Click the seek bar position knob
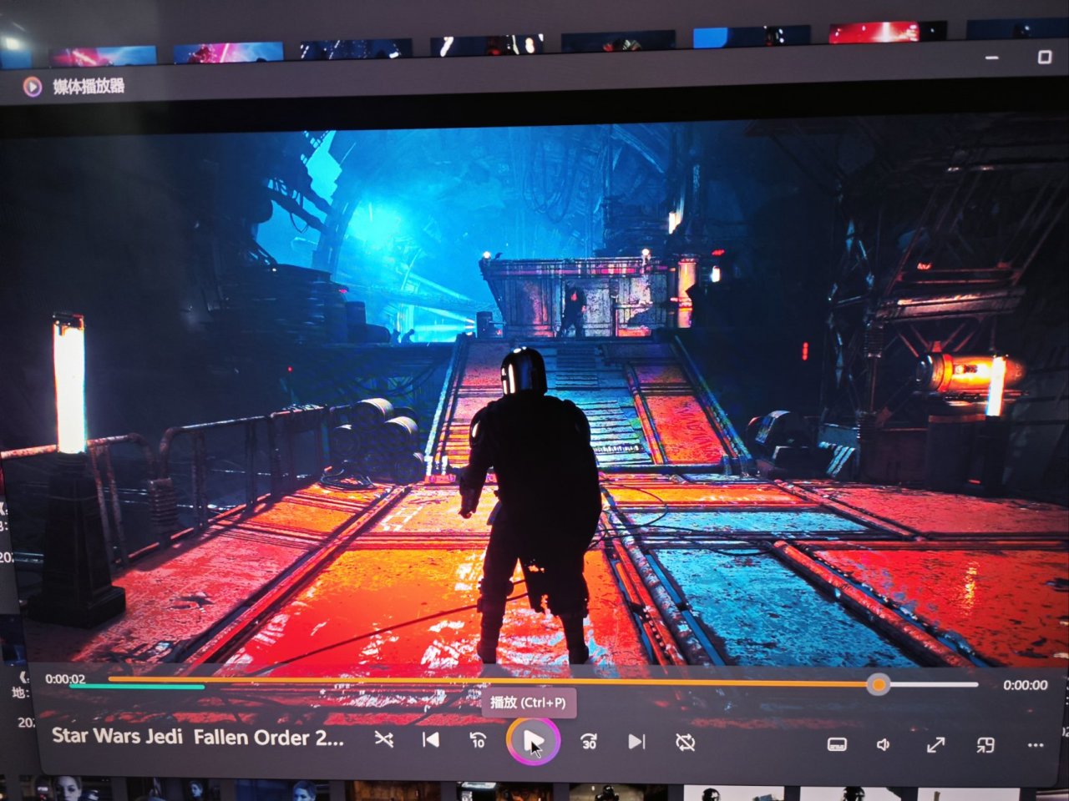The width and height of the screenshot is (1069, 801). coord(878,685)
